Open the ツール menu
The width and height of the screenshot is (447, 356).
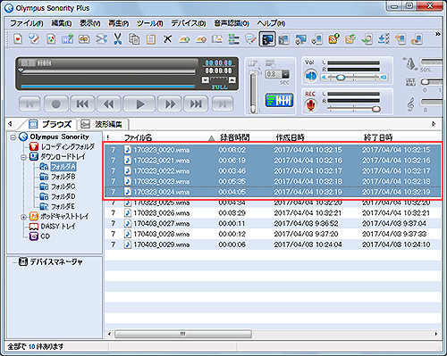[x=150, y=23]
